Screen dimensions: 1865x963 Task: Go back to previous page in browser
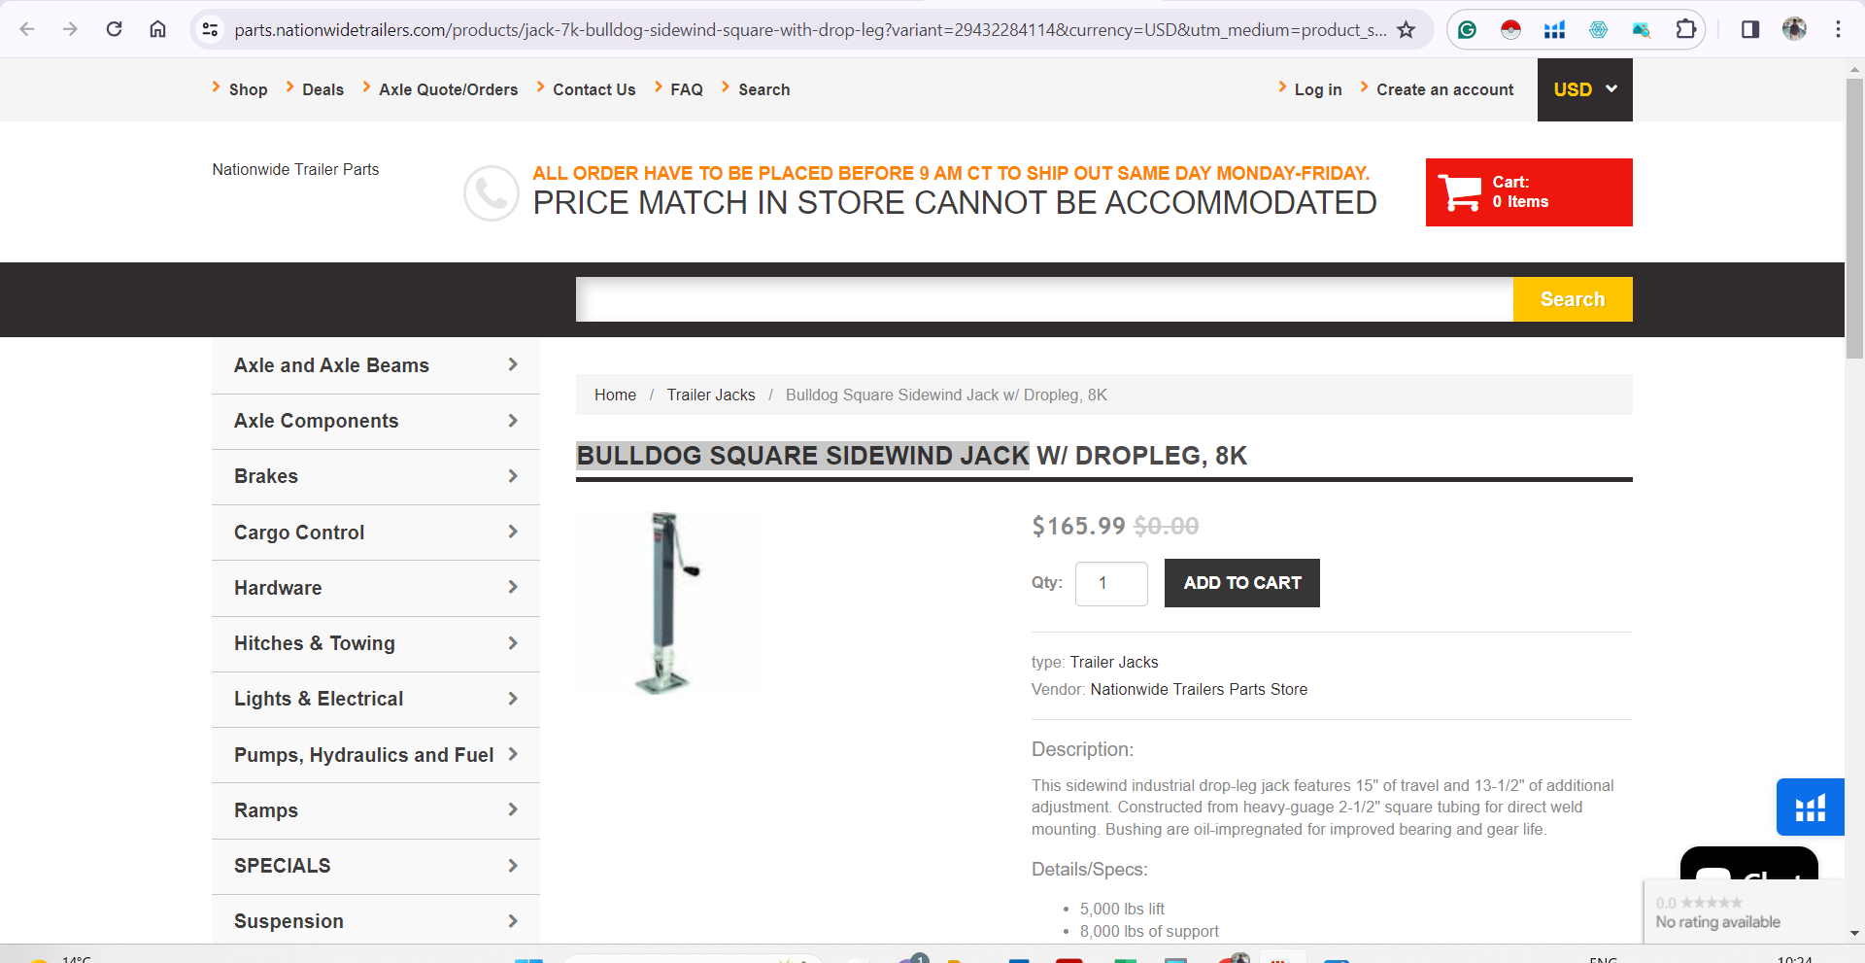pos(27,29)
